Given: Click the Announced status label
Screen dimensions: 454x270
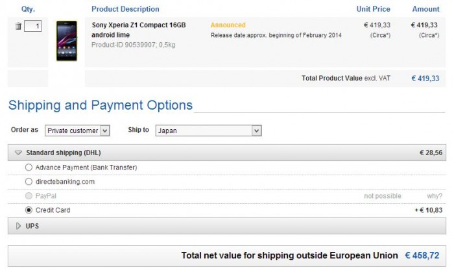Looking at the screenshot, I should tap(228, 25).
